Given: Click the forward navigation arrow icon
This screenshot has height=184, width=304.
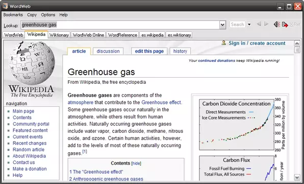Looking at the screenshot, I should coord(266,24).
